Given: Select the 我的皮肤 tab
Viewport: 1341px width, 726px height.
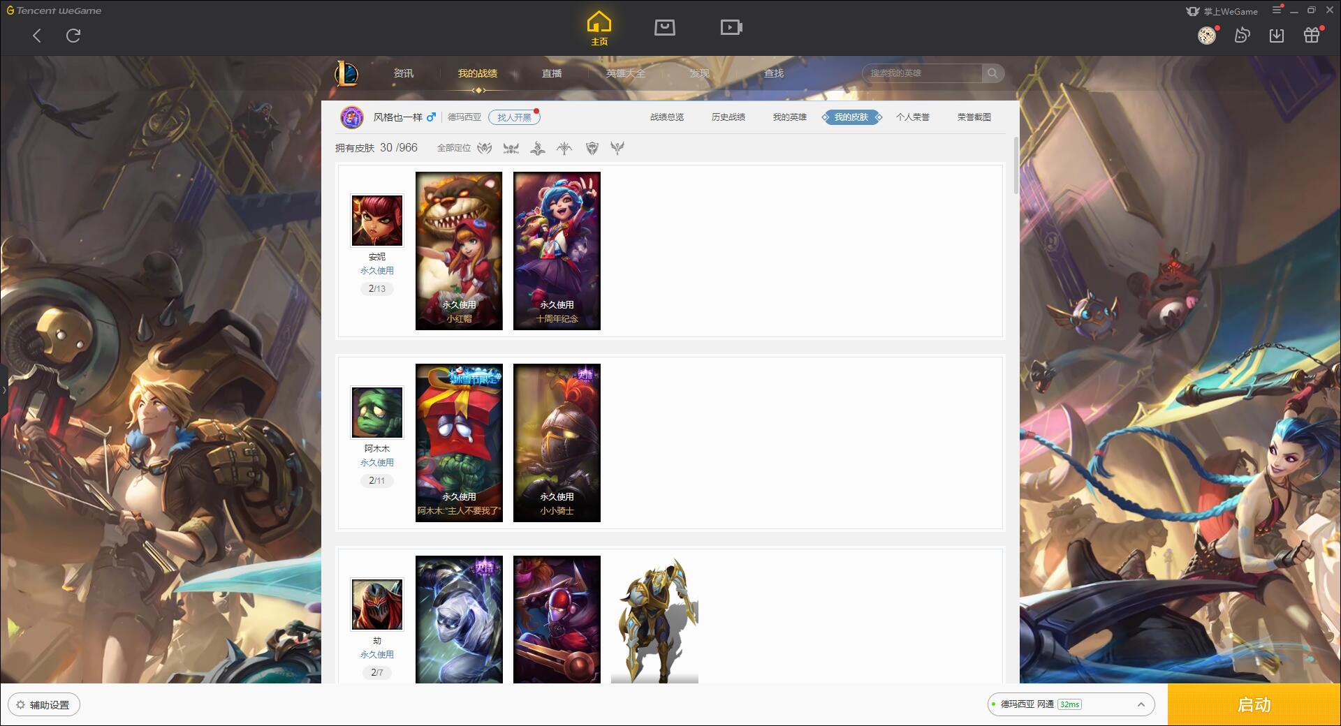Looking at the screenshot, I should 851,117.
